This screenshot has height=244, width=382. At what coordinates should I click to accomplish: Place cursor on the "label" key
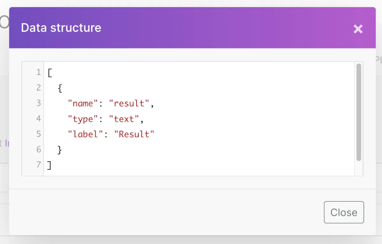85,134
